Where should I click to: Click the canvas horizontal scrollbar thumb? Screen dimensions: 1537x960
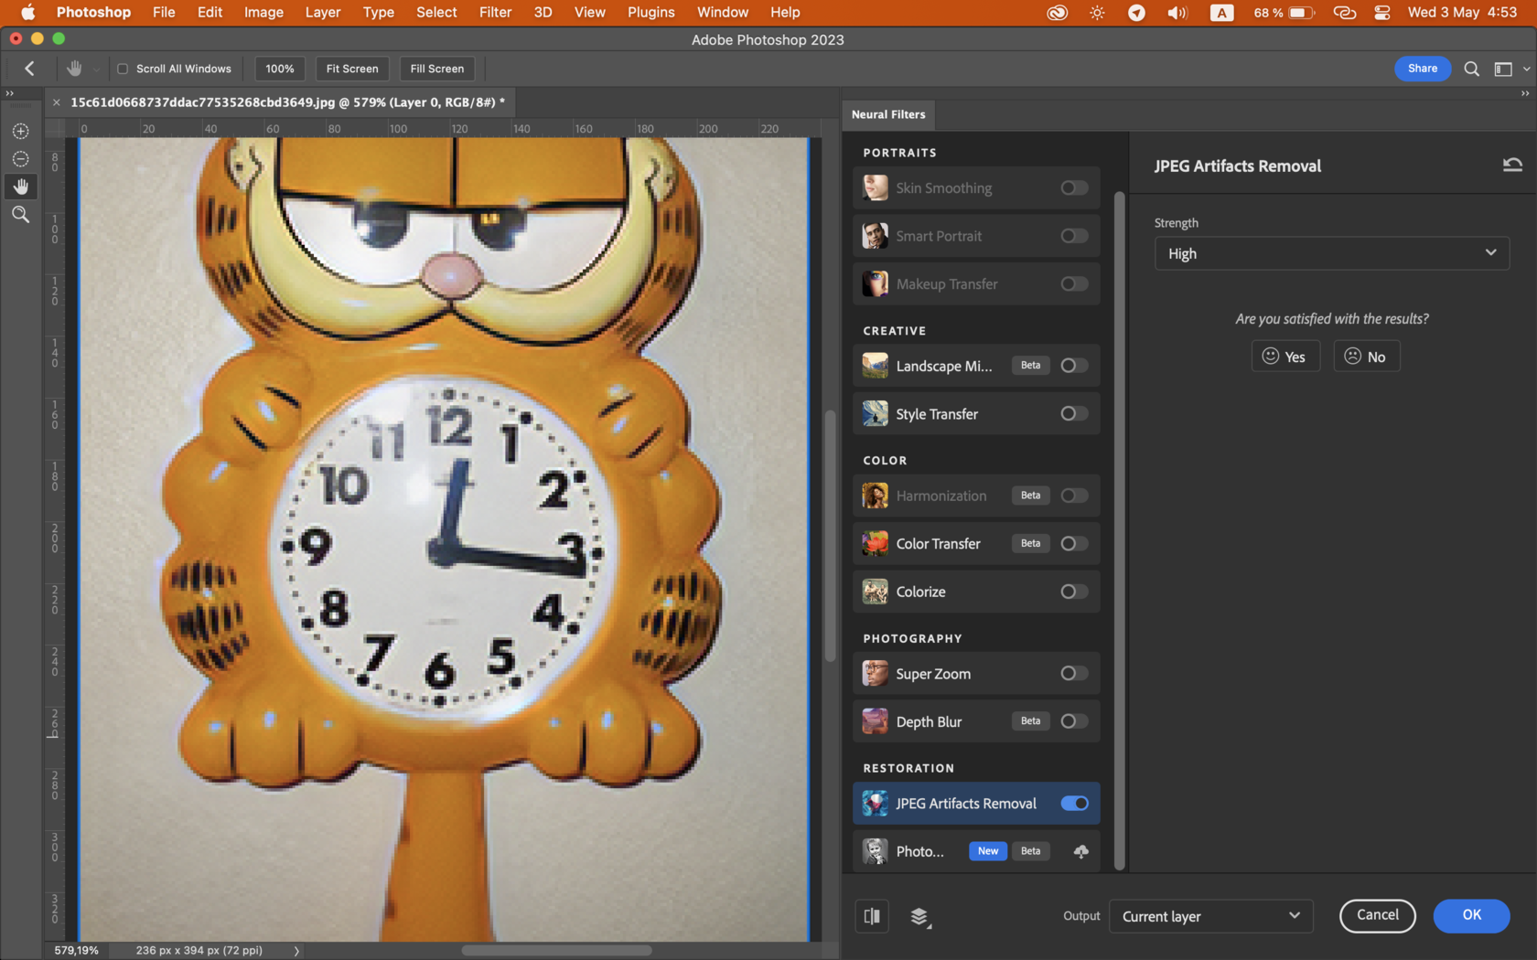coord(556,951)
